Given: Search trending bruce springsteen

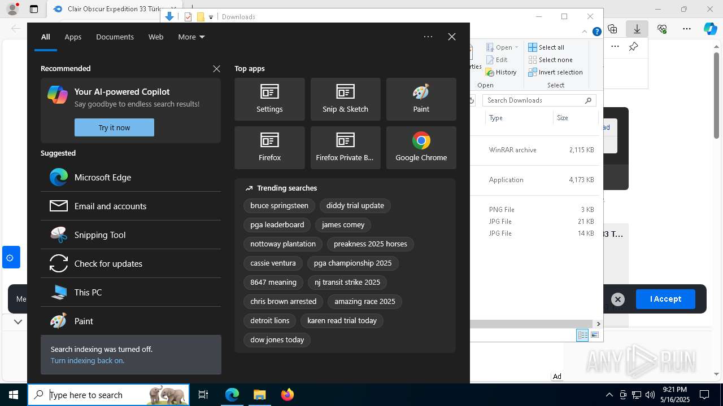Looking at the screenshot, I should (x=279, y=205).
